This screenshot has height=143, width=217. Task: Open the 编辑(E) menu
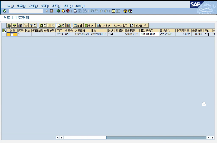click(21, 6)
